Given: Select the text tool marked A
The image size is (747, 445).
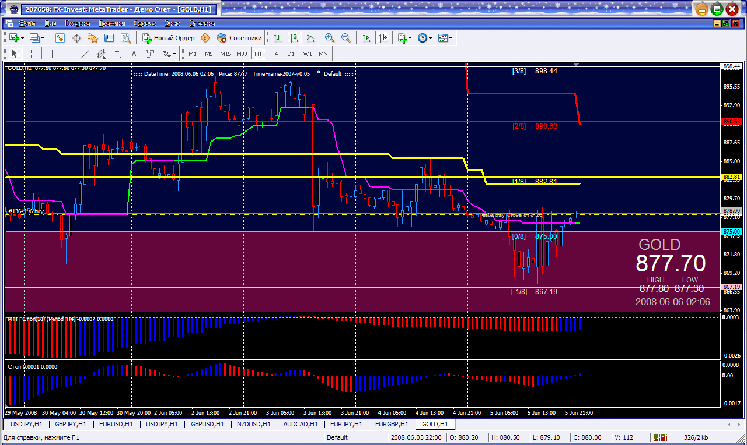Looking at the screenshot, I should 134,54.
